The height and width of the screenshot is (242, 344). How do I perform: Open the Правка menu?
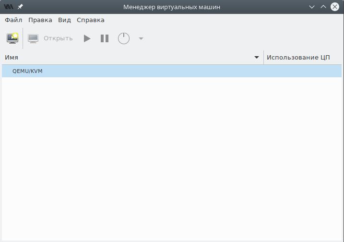coord(40,20)
